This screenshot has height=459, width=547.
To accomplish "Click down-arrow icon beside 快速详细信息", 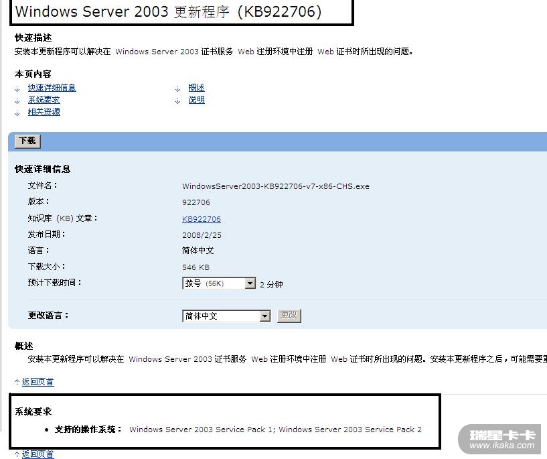I will point(17,89).
